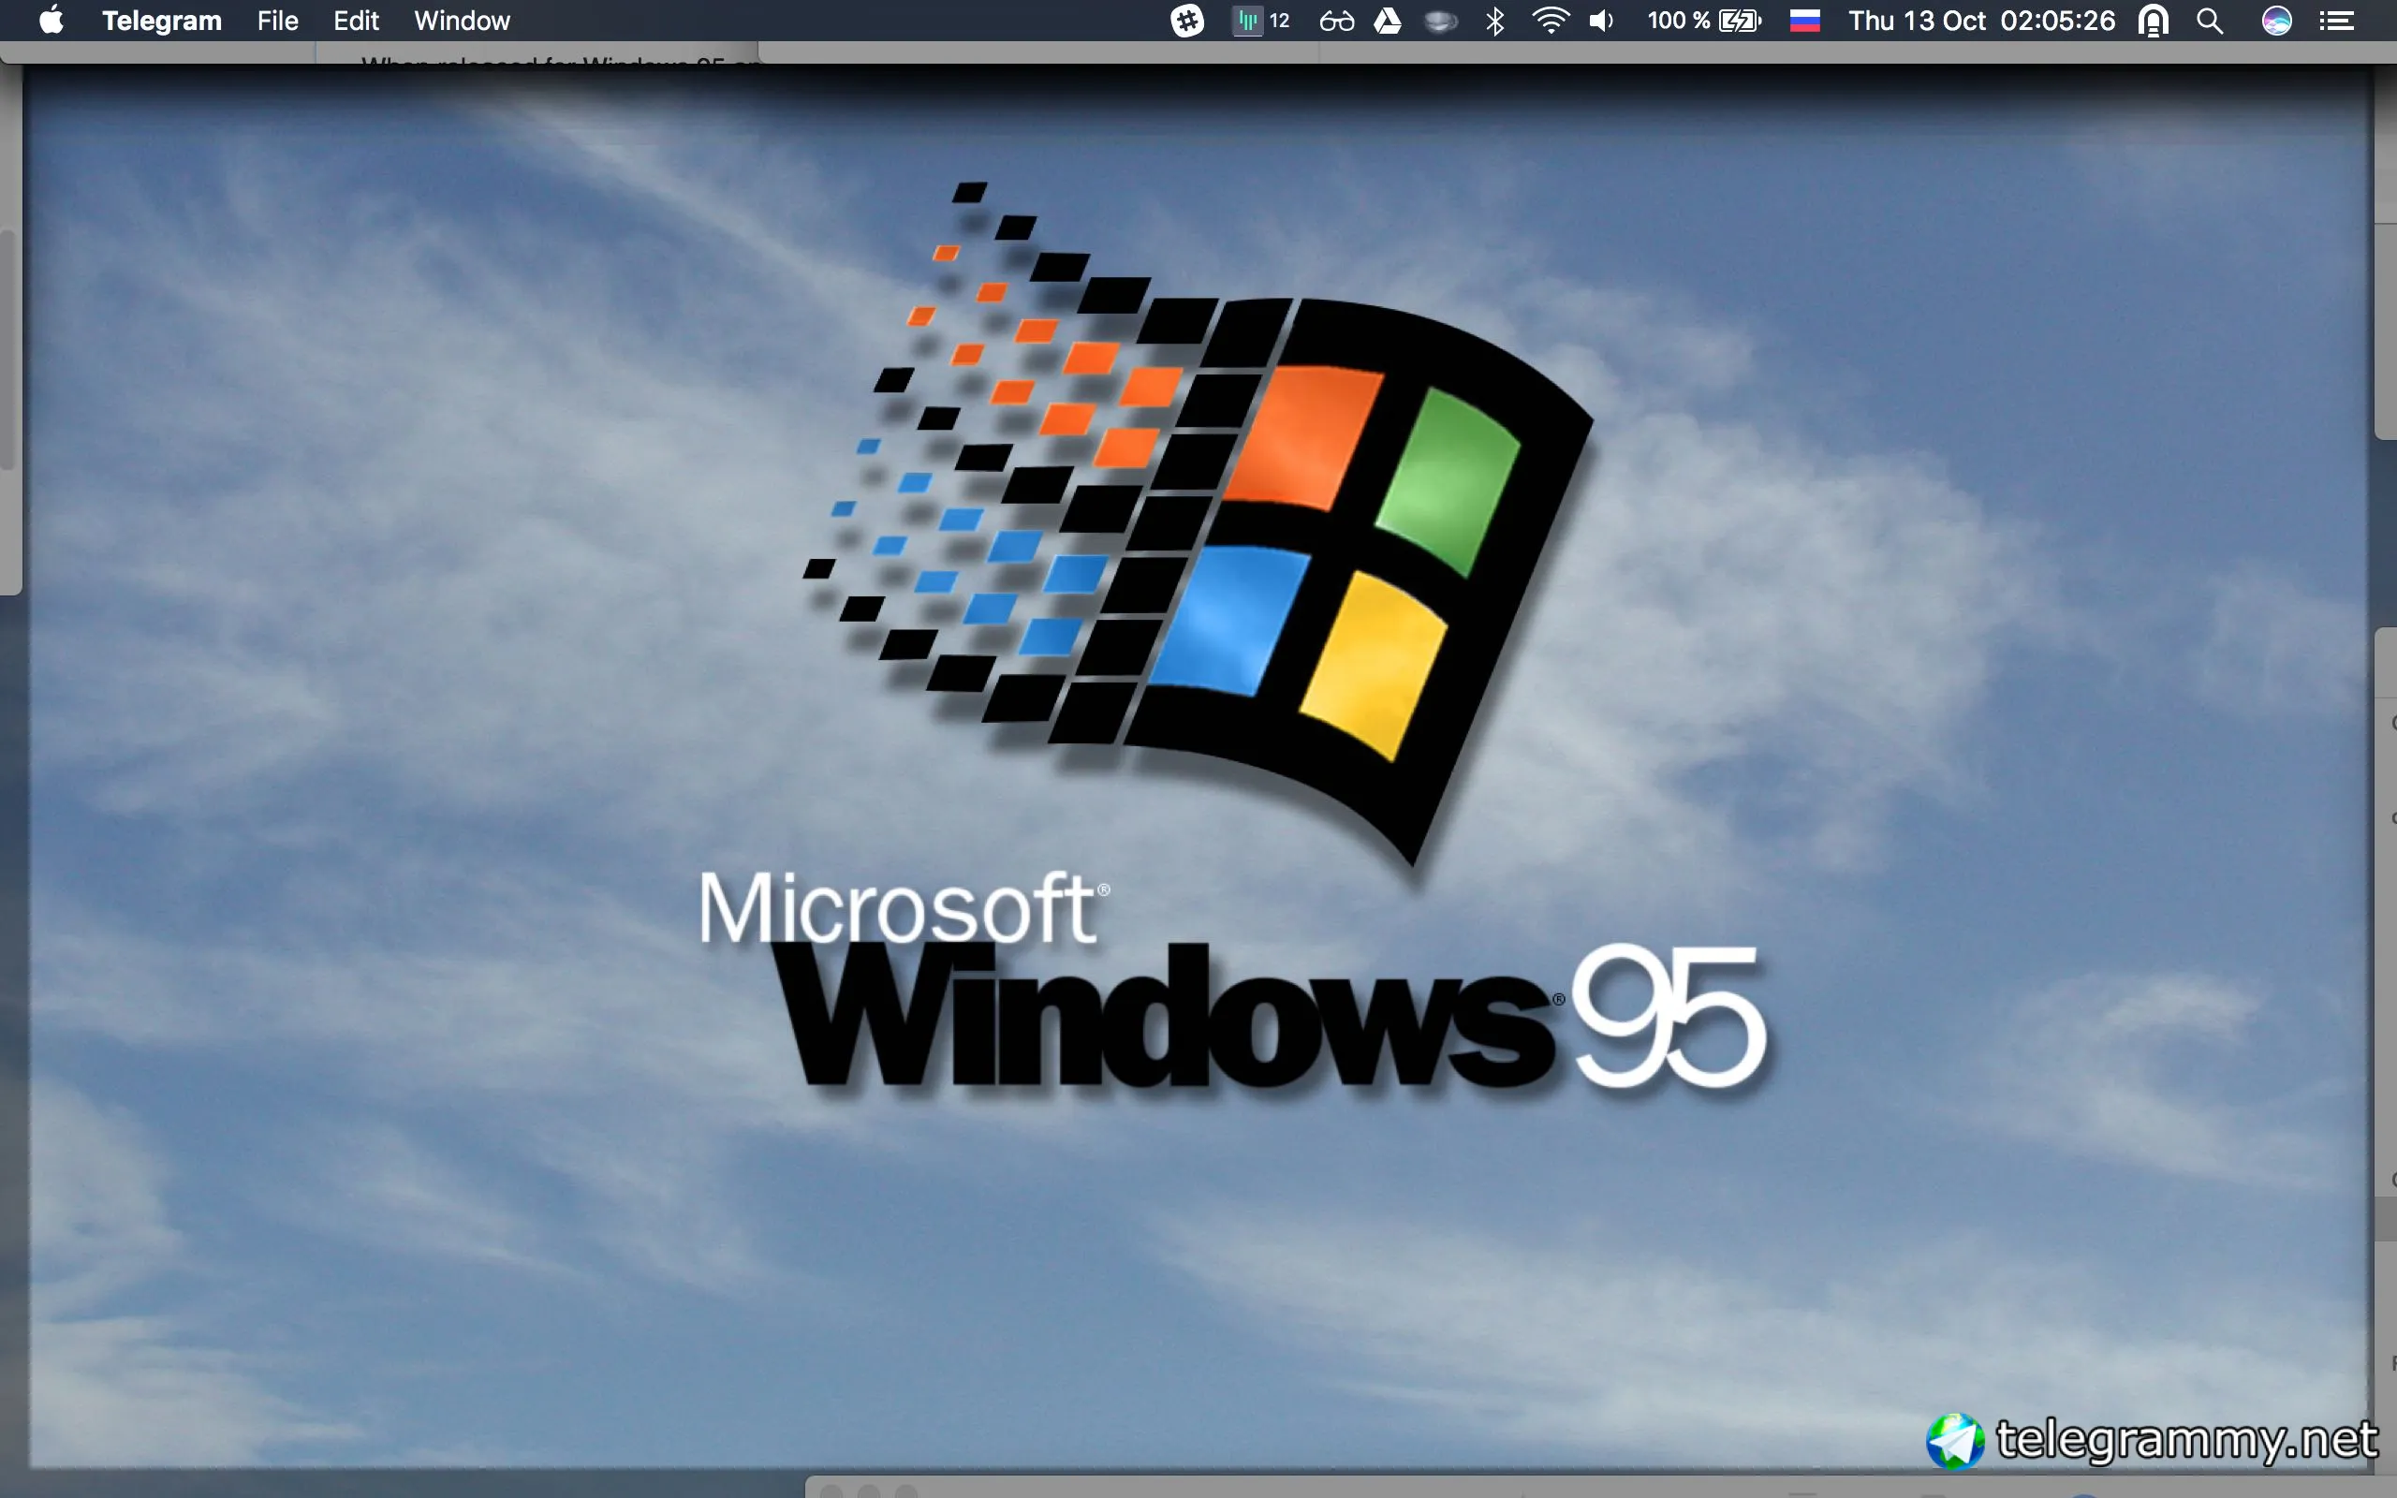Open the Window menu
The height and width of the screenshot is (1498, 2397).
click(462, 21)
